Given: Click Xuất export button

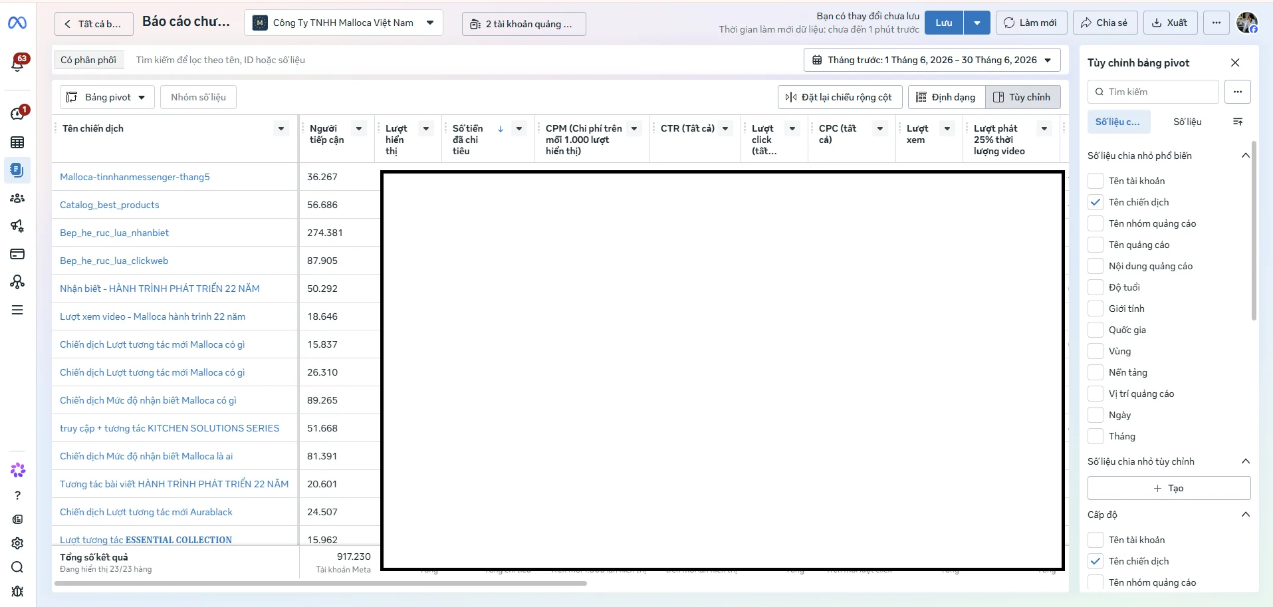Looking at the screenshot, I should tap(1170, 23).
